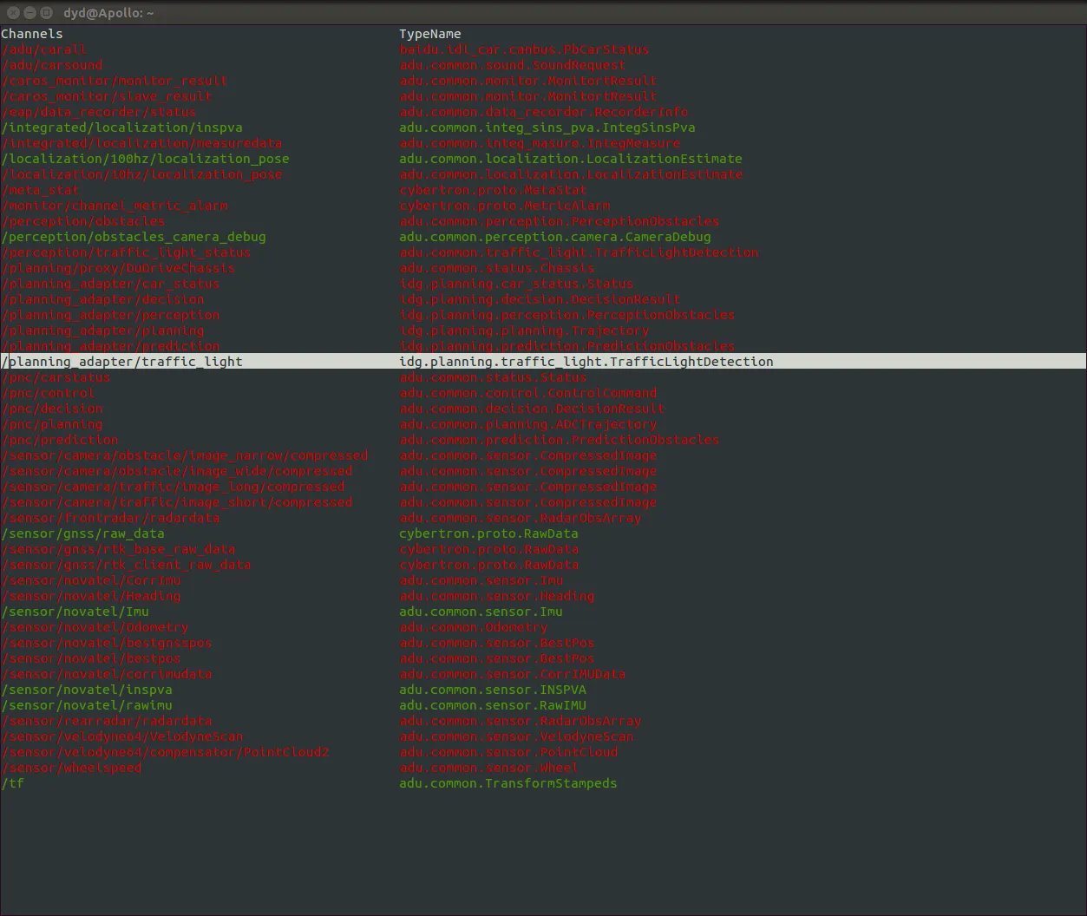The width and height of the screenshot is (1087, 916).
Task: Click the dyd@Apollo window title
Action: pos(108,13)
